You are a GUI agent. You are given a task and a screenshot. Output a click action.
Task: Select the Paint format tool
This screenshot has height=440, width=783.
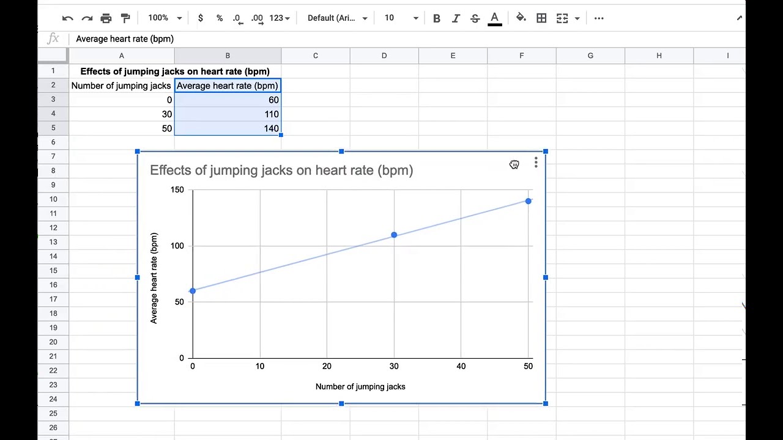125,18
